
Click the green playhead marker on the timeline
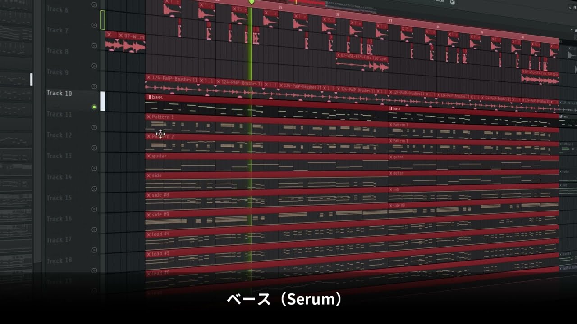pyautogui.click(x=252, y=2)
